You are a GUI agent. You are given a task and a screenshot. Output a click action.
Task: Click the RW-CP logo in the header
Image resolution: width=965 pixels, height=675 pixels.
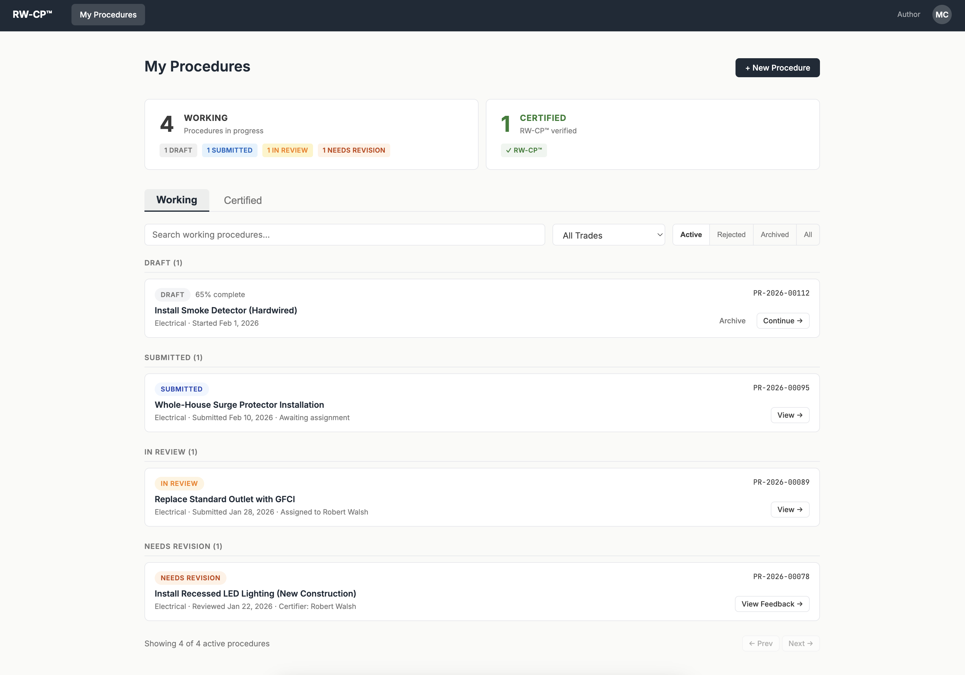click(x=32, y=14)
